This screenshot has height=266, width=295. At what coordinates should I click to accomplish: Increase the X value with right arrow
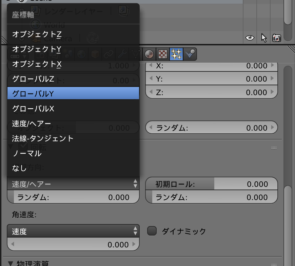click(x=272, y=65)
